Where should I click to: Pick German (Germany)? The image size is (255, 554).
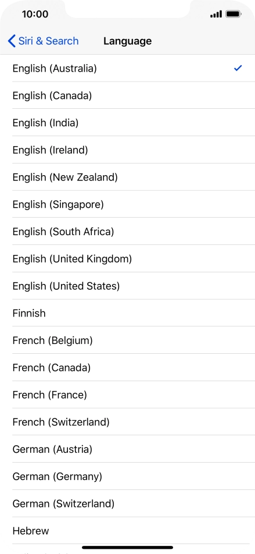[127, 476]
